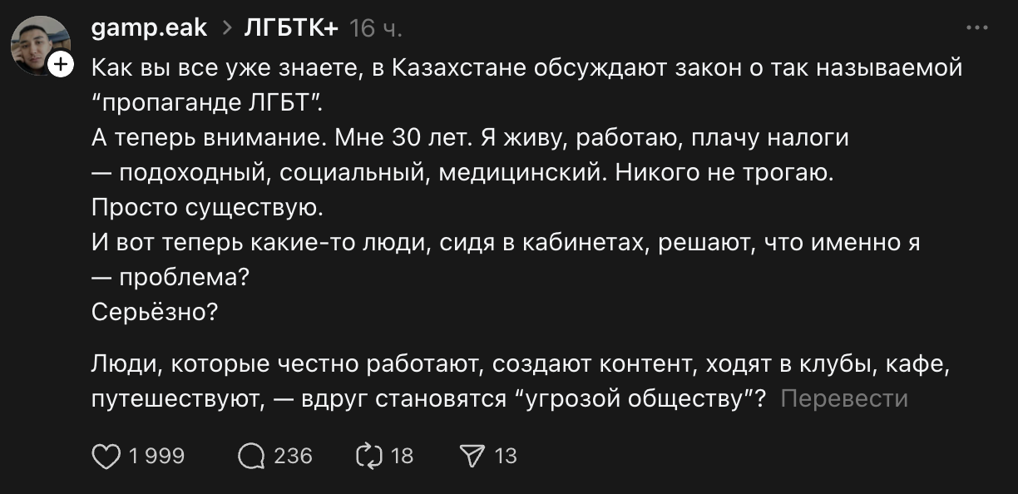Image resolution: width=1018 pixels, height=494 pixels.
Task: Click the quoted phrase "пропаганде ЛГБТ"
Action: [208, 103]
